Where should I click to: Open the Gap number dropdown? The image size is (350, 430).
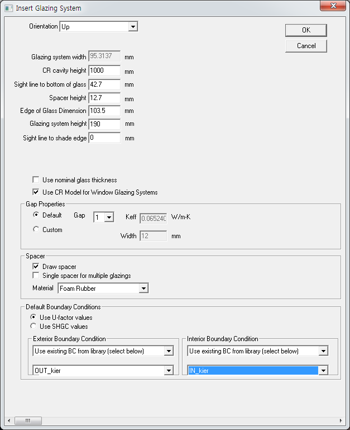point(109,217)
